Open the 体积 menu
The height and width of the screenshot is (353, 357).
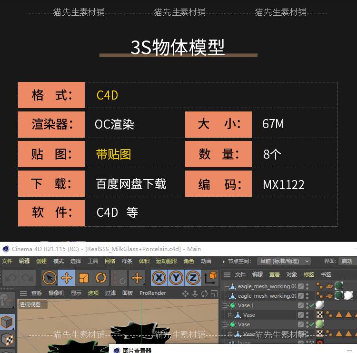click(144, 261)
